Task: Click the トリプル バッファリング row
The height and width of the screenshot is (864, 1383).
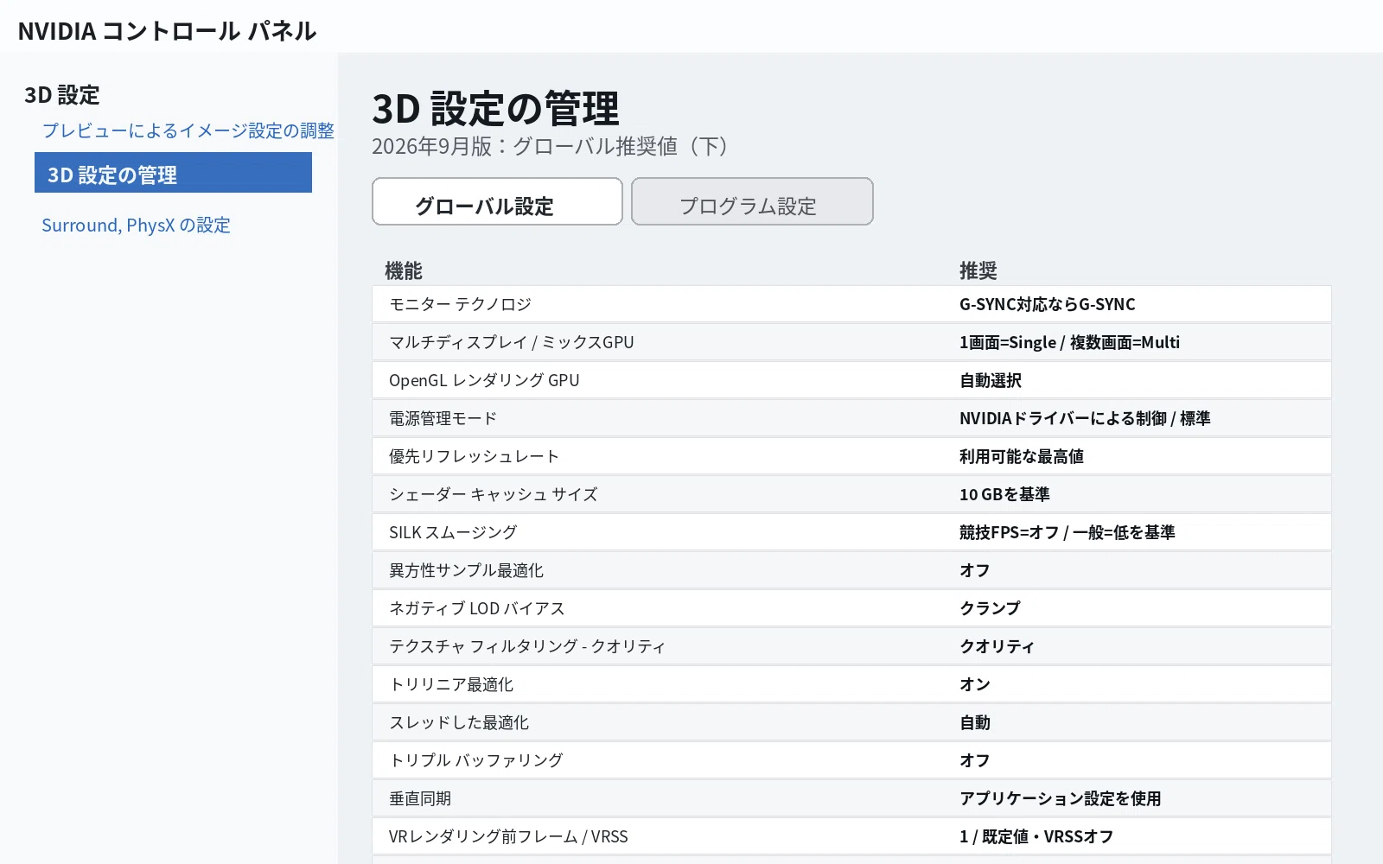Action: [851, 760]
